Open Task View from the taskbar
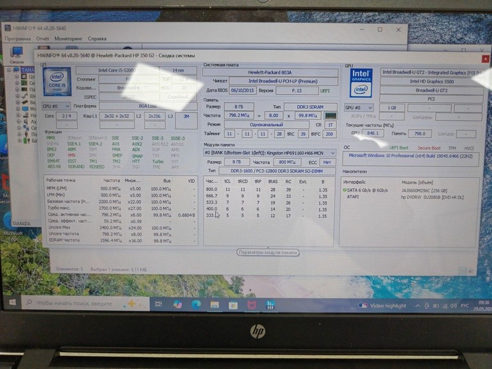This screenshot has height=369, width=492. (158, 304)
